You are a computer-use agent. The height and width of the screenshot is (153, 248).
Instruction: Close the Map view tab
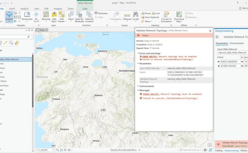coord(46,30)
